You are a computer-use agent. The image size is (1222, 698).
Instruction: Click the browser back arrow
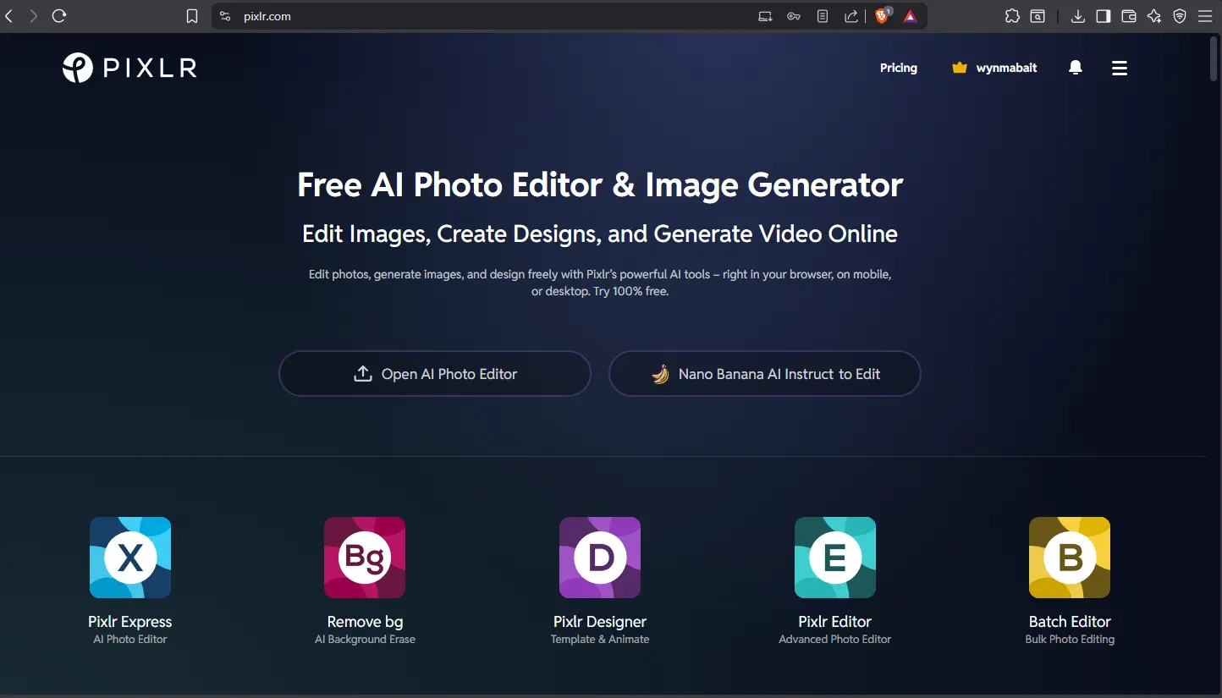click(x=9, y=16)
